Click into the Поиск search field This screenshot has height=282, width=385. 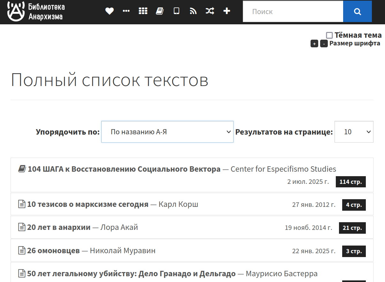point(293,12)
